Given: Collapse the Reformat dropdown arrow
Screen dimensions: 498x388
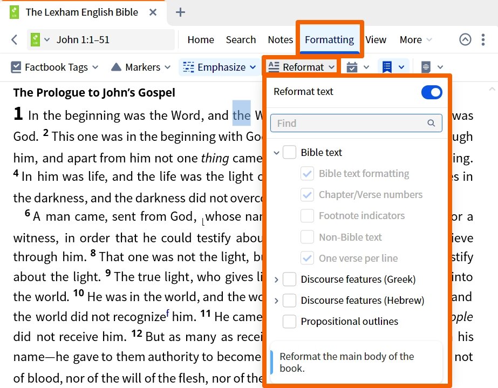Looking at the screenshot, I should pos(332,67).
